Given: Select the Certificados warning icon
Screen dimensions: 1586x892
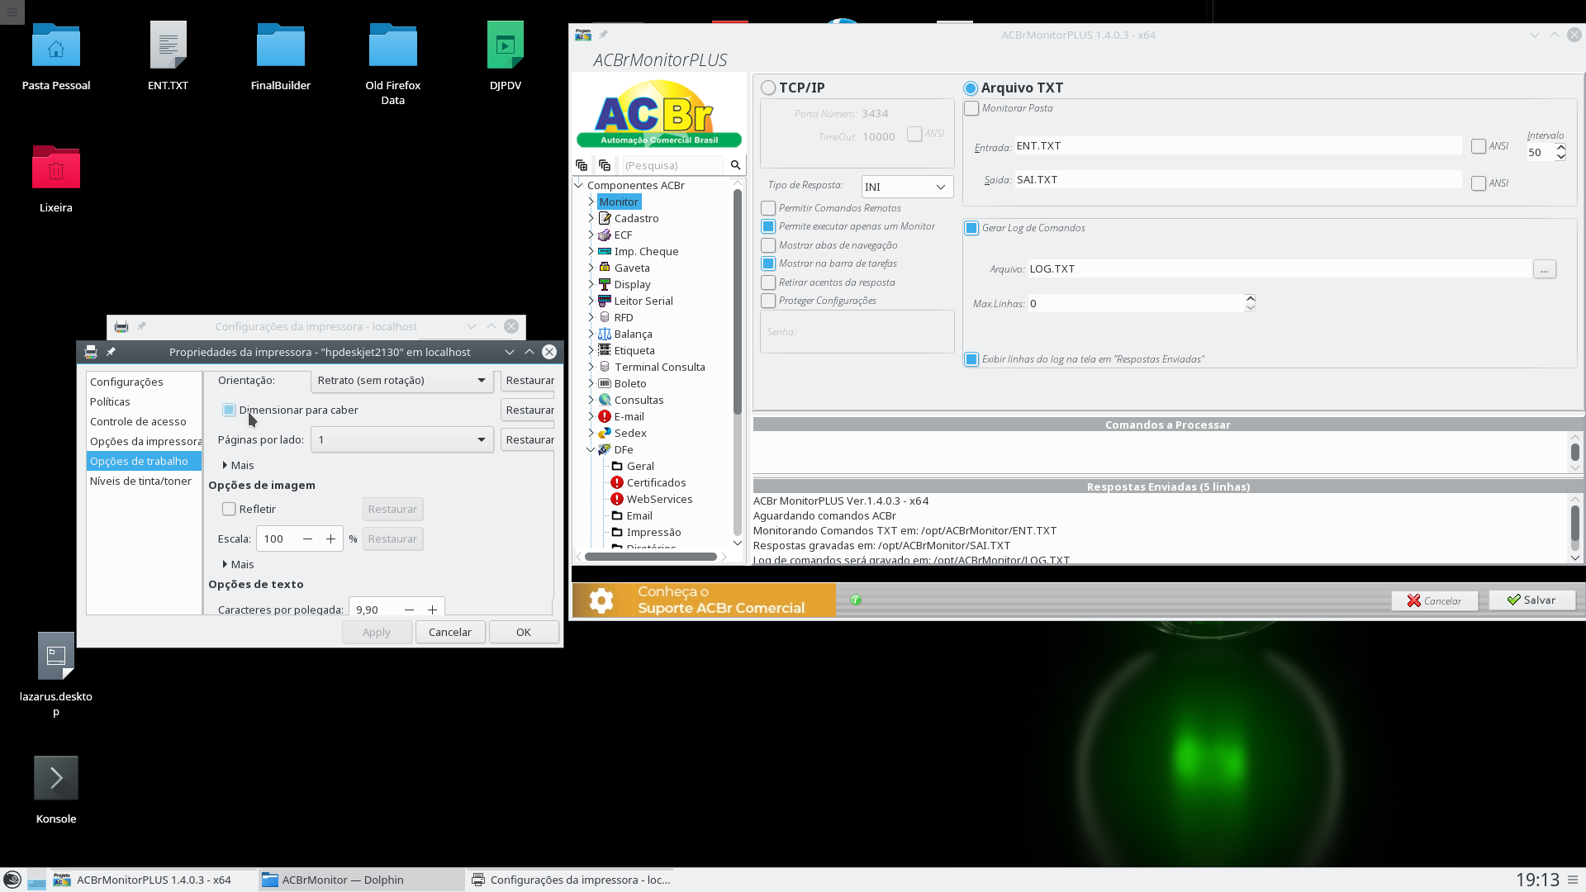Looking at the screenshot, I should coord(617,482).
